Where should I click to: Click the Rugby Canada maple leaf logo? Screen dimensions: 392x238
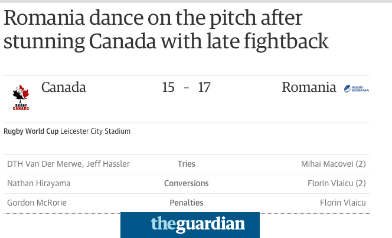coord(21,98)
